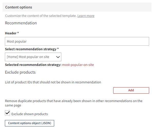This screenshot has width=154, height=129.
Task: Click the 'Exclude shown products' label text
Action: coord(30,114)
